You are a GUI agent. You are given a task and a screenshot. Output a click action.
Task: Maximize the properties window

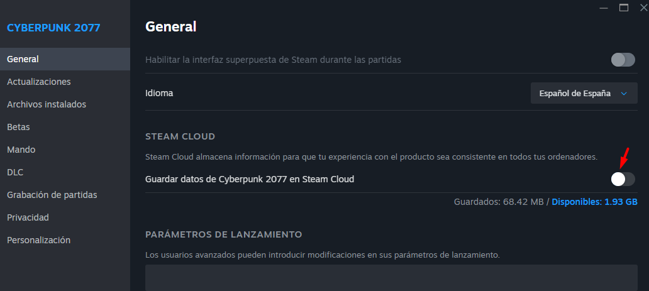(x=624, y=8)
